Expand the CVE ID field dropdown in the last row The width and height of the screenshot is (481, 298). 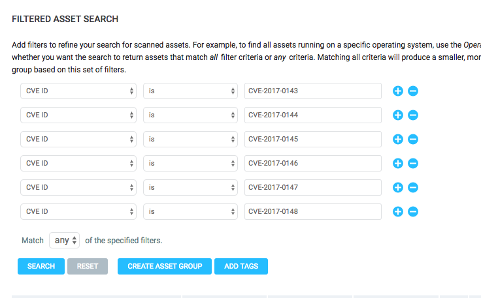[78, 212]
